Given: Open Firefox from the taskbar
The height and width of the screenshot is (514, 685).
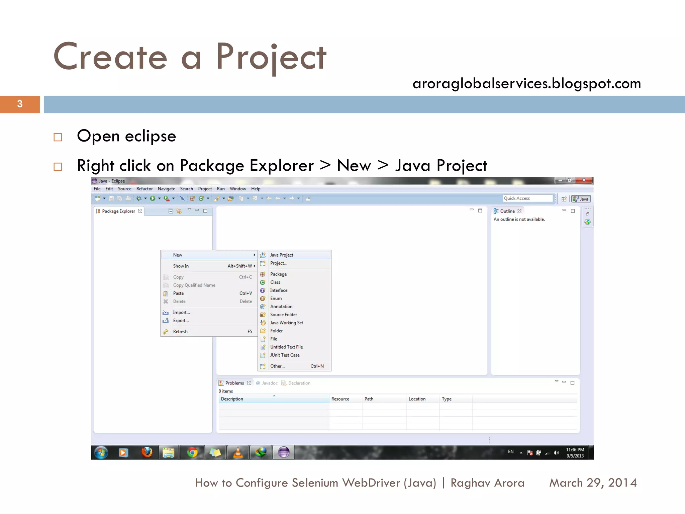Looking at the screenshot, I should [146, 452].
